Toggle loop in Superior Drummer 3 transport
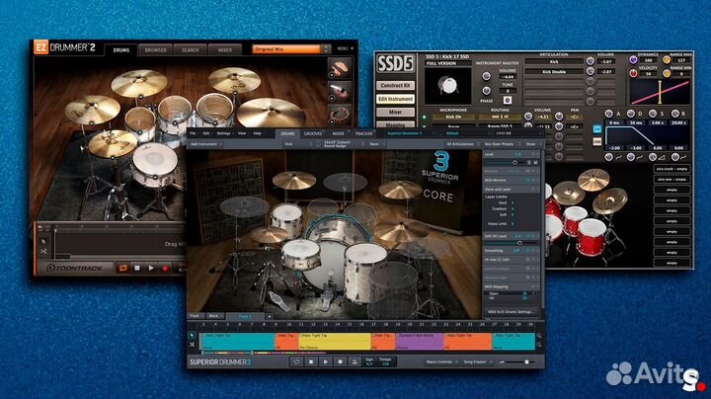The height and width of the screenshot is (399, 711). coord(296,361)
